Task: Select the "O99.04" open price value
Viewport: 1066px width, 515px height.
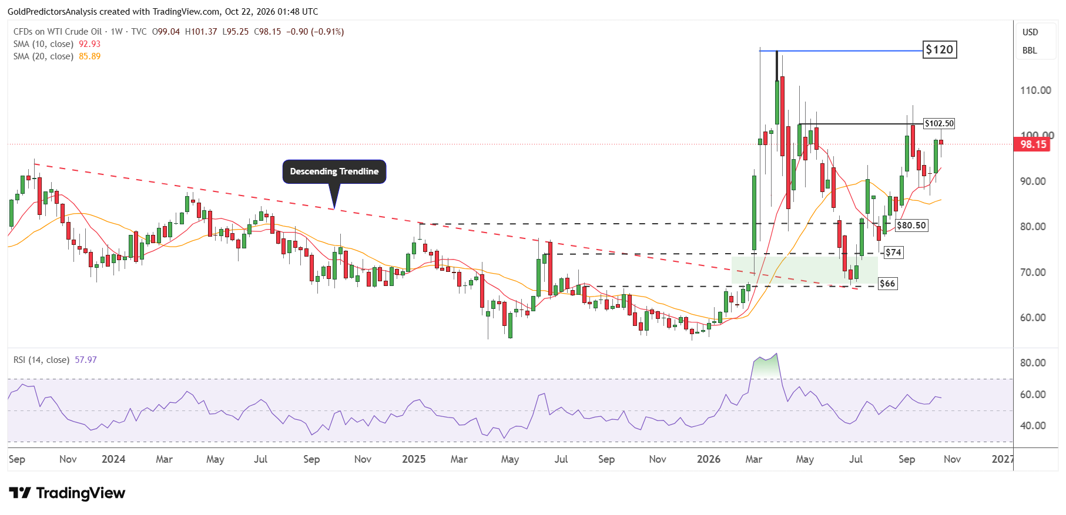Action: pos(166,32)
